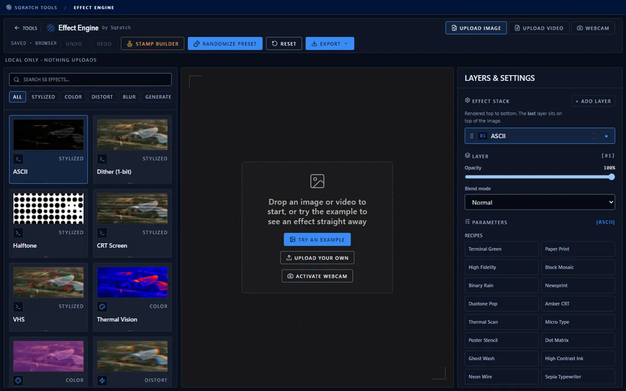Apply the Binary Rain recipe
This screenshot has height=391, width=626.
[501, 286]
